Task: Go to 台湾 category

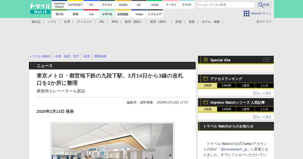Action: coord(67,22)
